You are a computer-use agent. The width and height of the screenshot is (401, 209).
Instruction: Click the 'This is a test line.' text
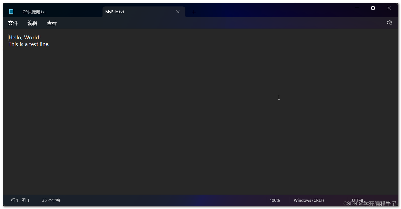click(29, 44)
